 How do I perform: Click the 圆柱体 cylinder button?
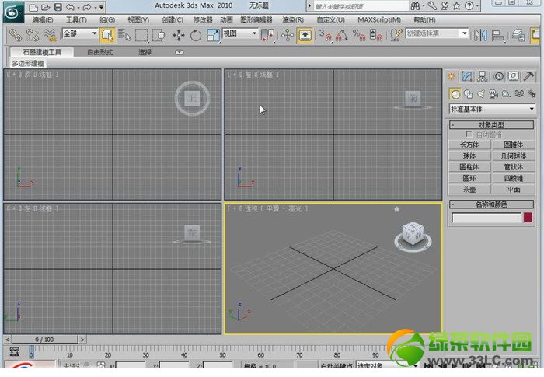[x=469, y=167]
